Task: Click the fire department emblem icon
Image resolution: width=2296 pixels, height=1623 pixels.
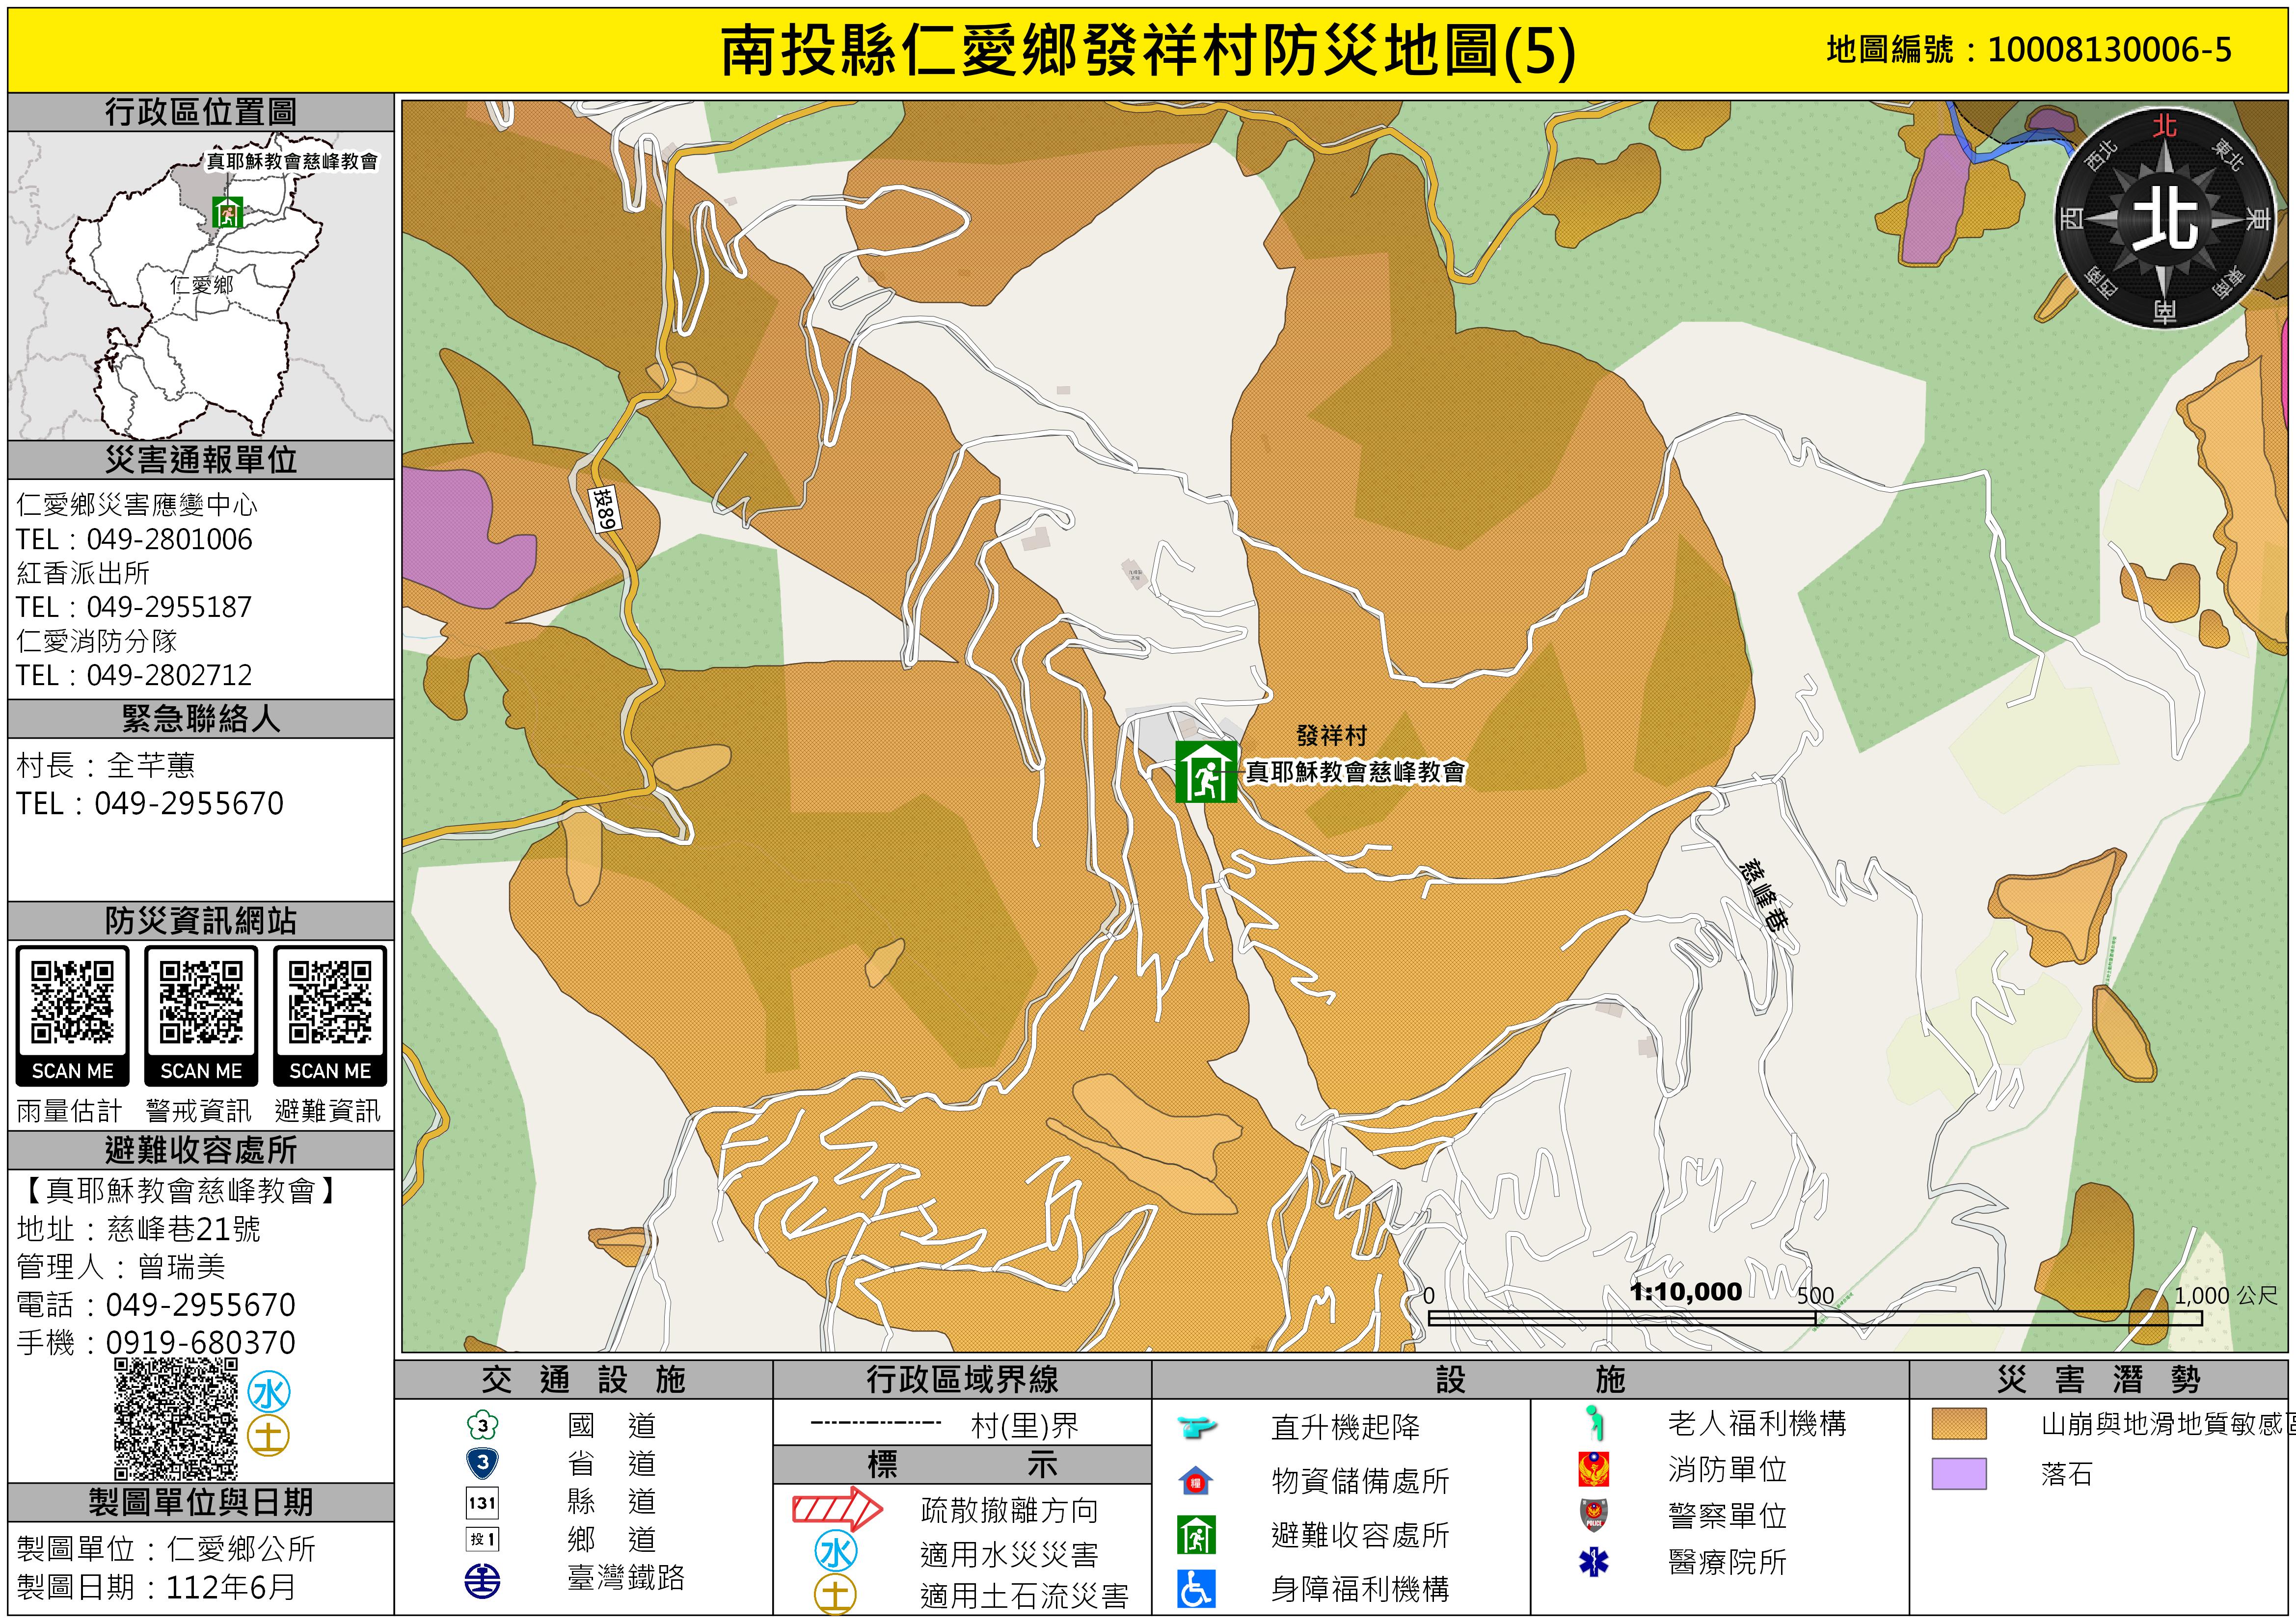Action: click(x=1593, y=1469)
